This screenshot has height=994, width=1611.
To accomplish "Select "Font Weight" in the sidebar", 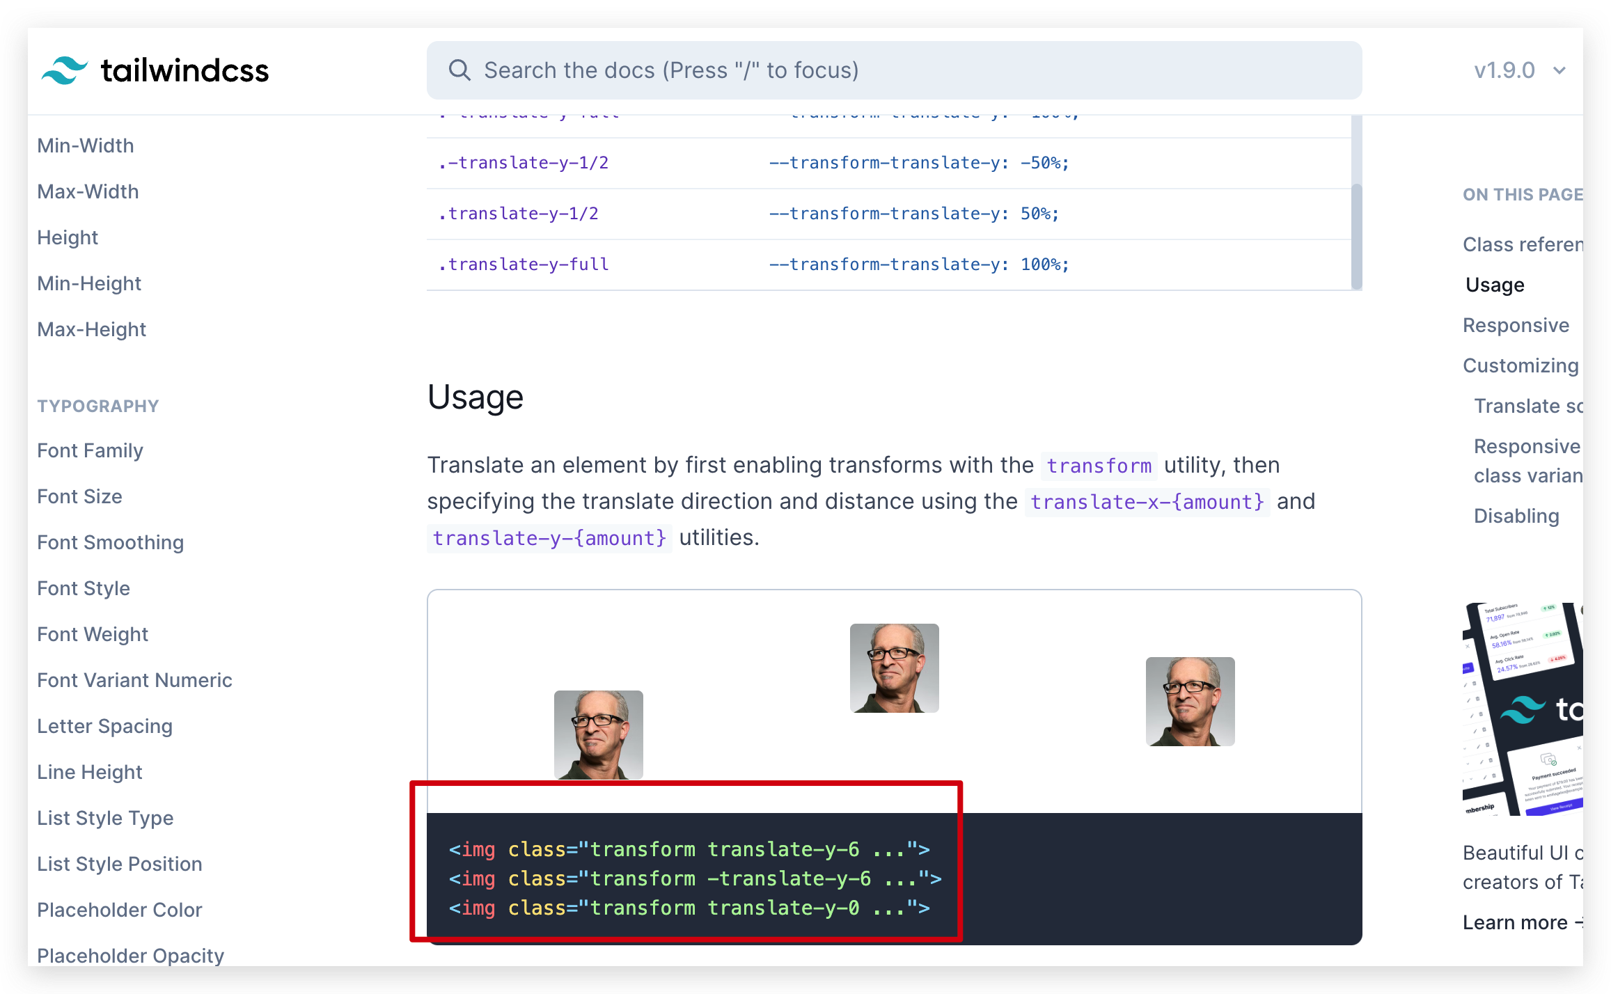I will (x=93, y=633).
